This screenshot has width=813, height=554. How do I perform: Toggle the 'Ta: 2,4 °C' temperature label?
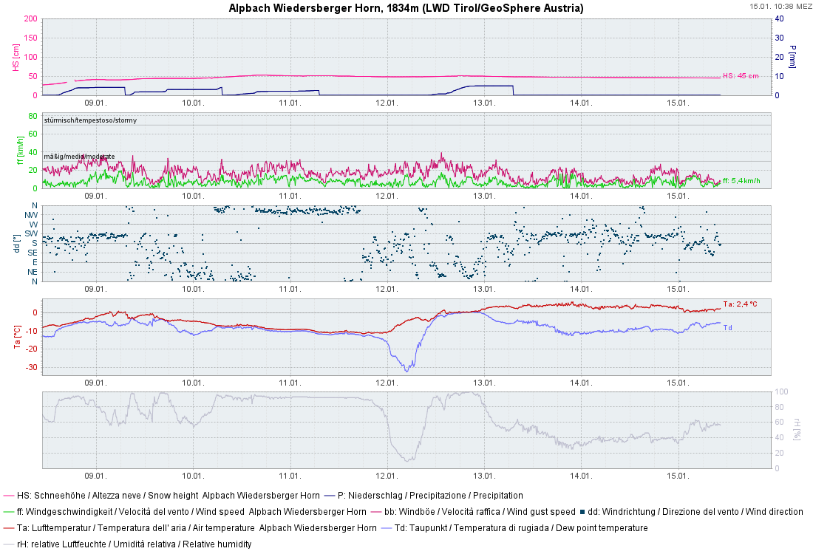[739, 303]
